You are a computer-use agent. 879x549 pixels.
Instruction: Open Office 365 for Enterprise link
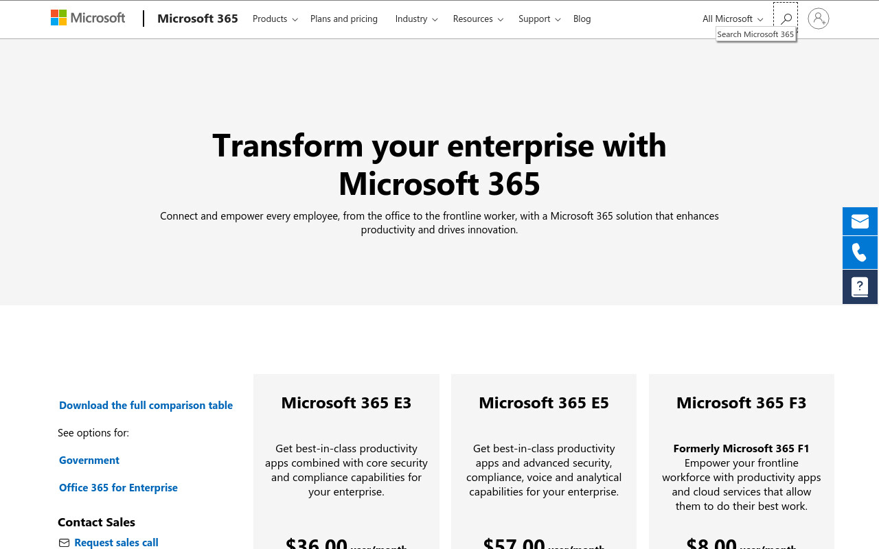click(118, 488)
